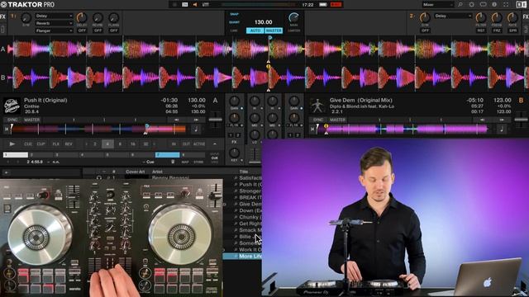Viewport: 529px width, 297px height.
Task: Click Deck B key lock note icon
Action: (x=502, y=129)
